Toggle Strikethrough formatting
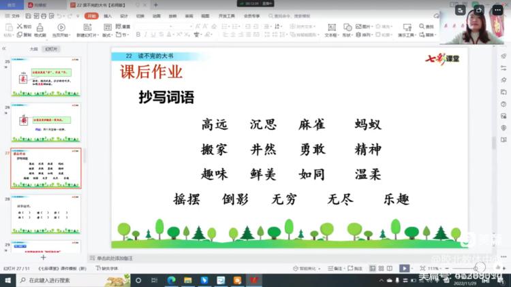The width and height of the screenshot is (511, 287). point(161,35)
